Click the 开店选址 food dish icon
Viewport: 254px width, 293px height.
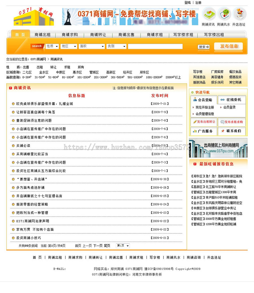point(240,14)
